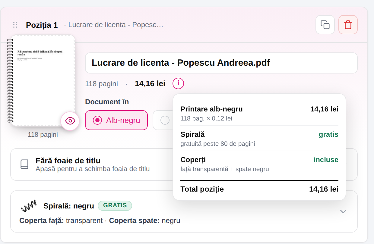Click the GRATIS badge beside Spirală: negru
Image resolution: width=374 pixels, height=244 pixels.
tap(115, 205)
